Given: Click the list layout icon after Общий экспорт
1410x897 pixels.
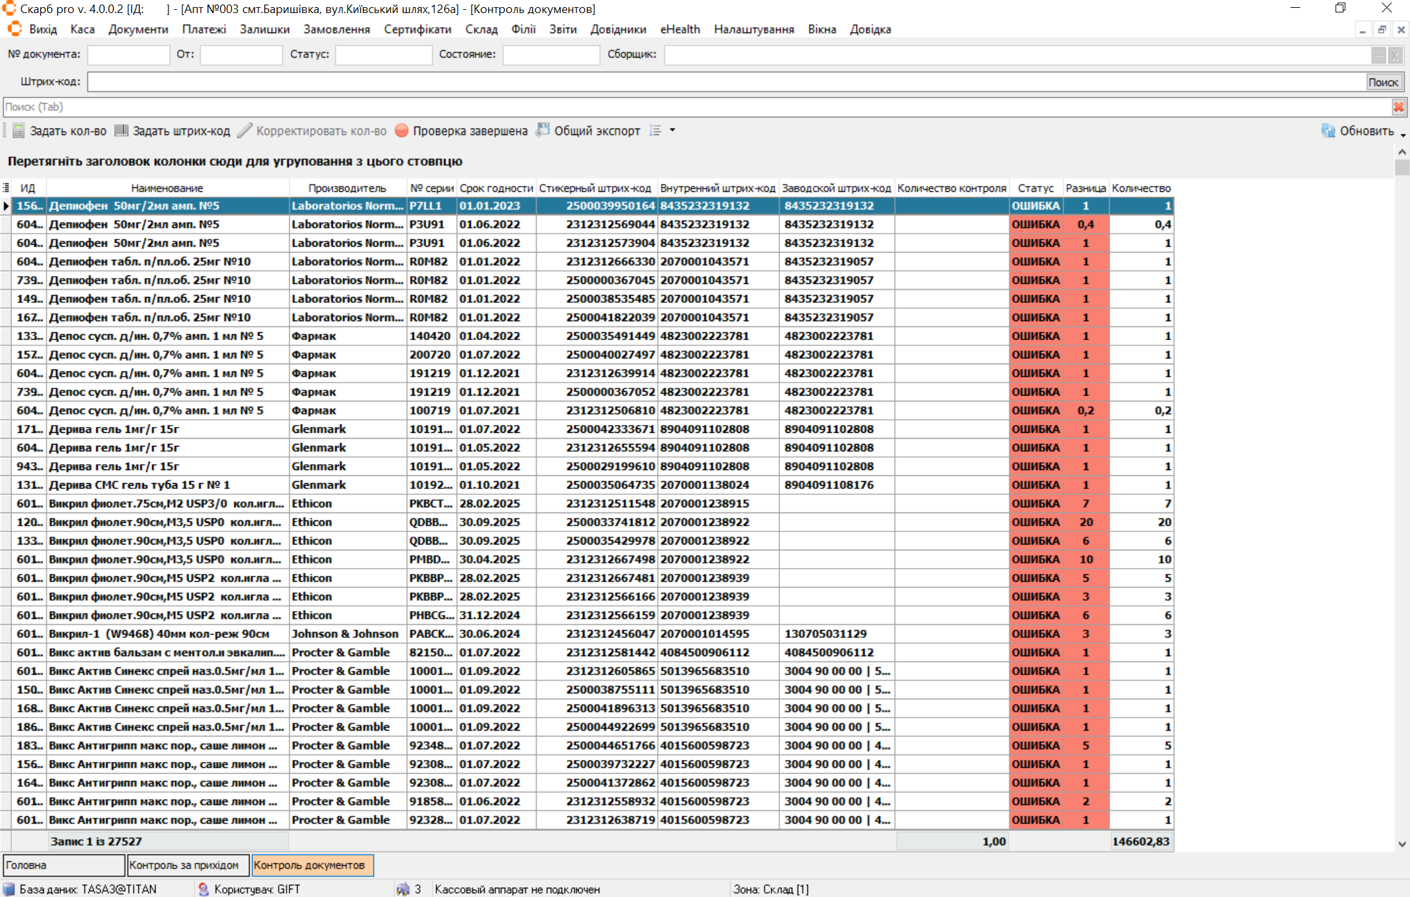Looking at the screenshot, I should pyautogui.click(x=656, y=131).
